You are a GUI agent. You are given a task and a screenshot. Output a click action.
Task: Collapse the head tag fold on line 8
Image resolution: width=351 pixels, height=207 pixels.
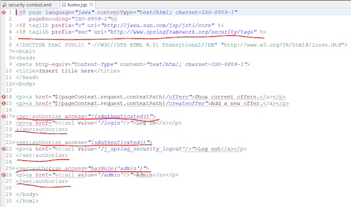coord(13,58)
